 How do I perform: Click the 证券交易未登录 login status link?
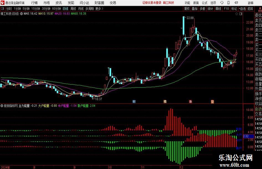[x=152, y=3]
